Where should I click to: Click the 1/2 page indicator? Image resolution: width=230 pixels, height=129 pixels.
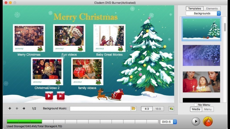pos(34,108)
